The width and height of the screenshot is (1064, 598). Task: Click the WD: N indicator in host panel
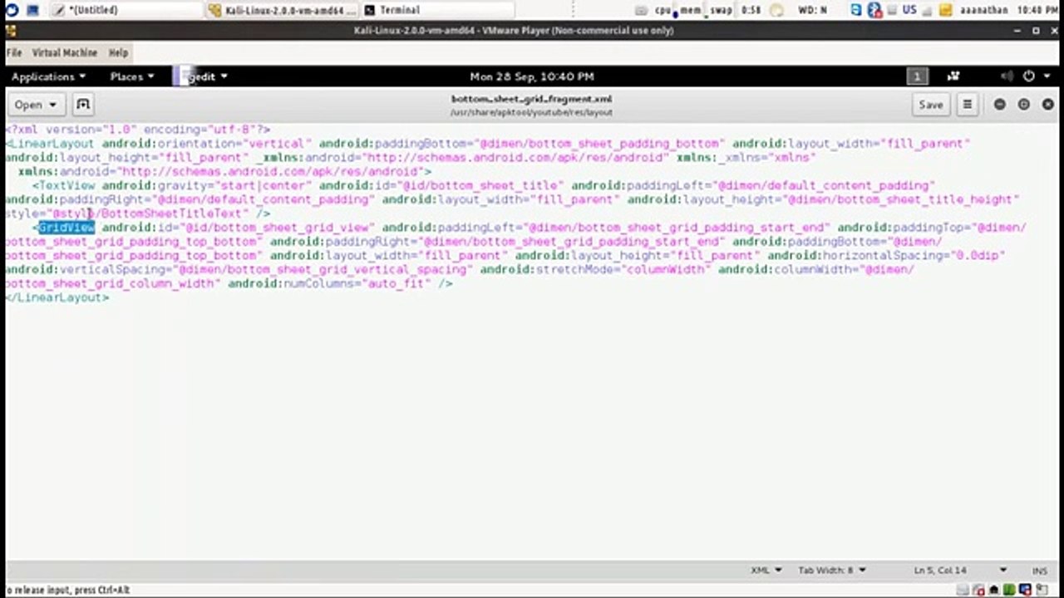pyautogui.click(x=812, y=10)
